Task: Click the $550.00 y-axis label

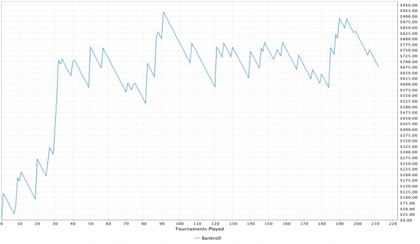Action: (x=409, y=96)
